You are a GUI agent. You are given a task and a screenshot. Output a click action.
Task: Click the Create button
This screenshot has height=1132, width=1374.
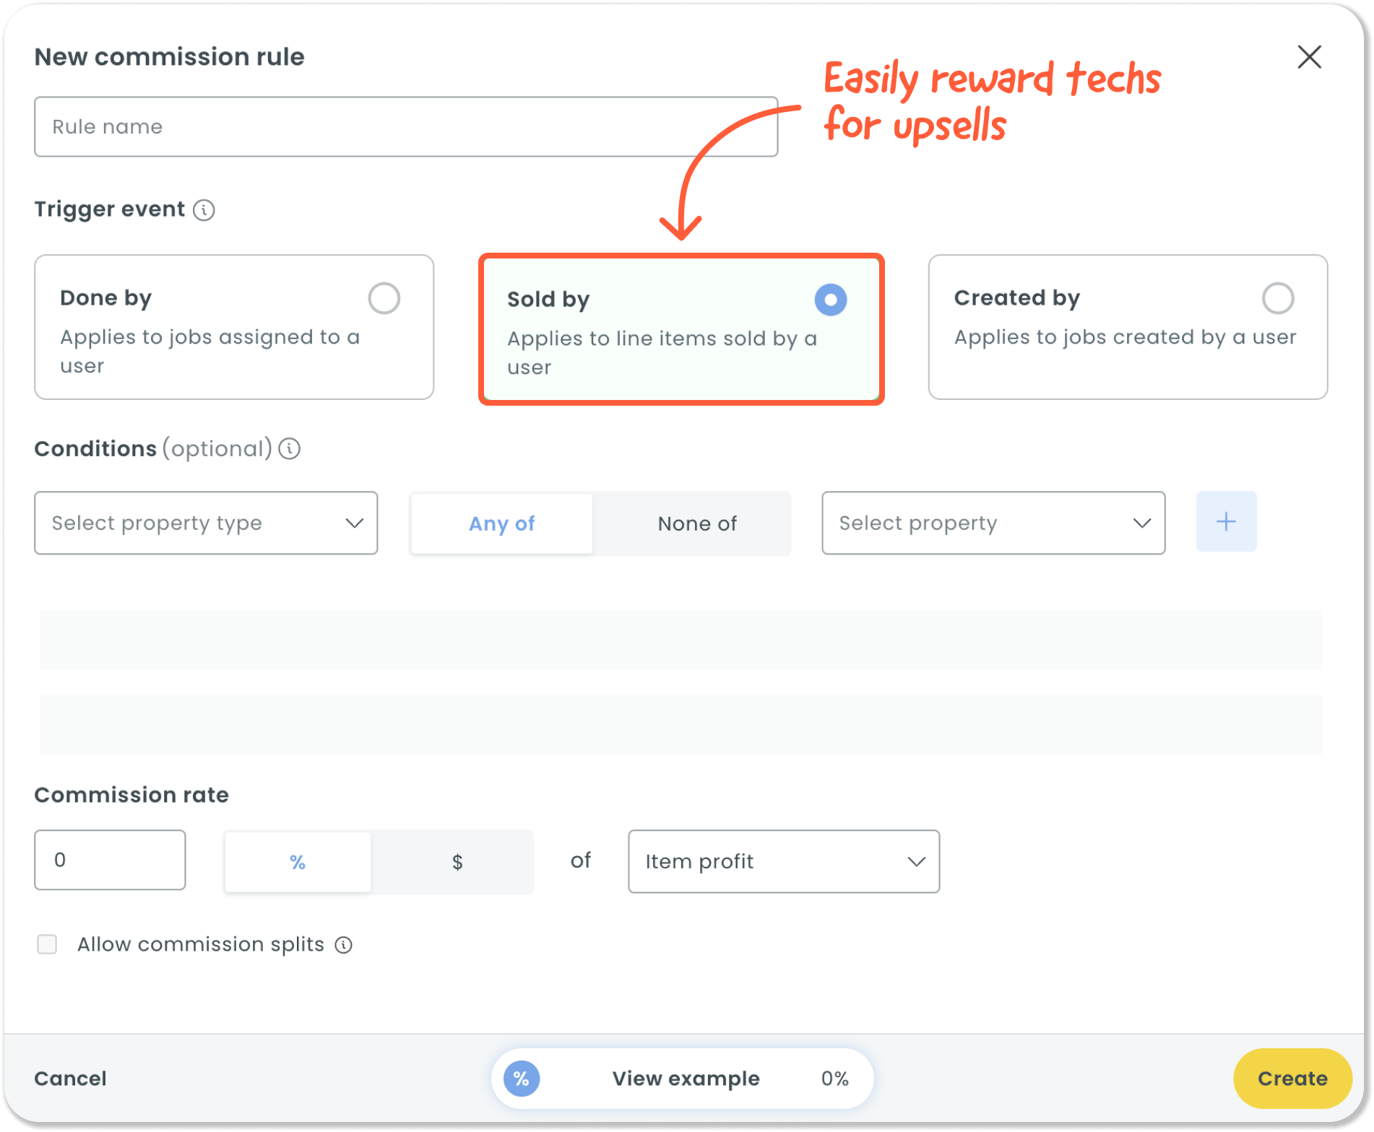coord(1292,1079)
